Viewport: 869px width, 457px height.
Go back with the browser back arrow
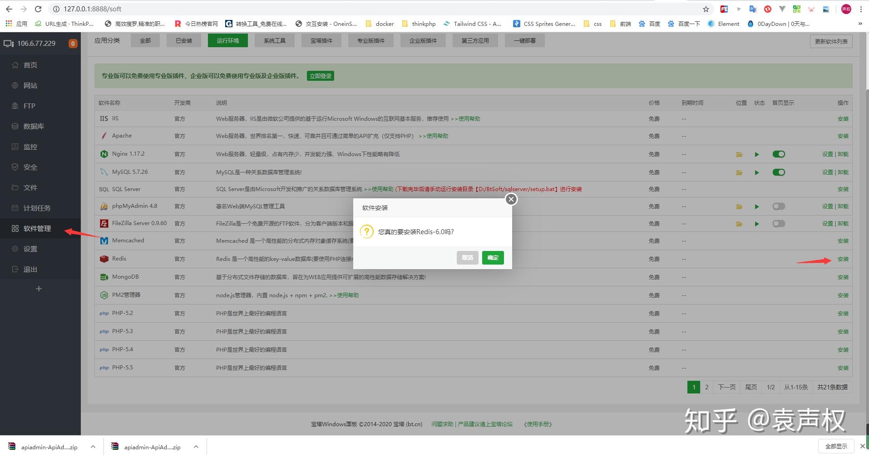click(x=9, y=9)
